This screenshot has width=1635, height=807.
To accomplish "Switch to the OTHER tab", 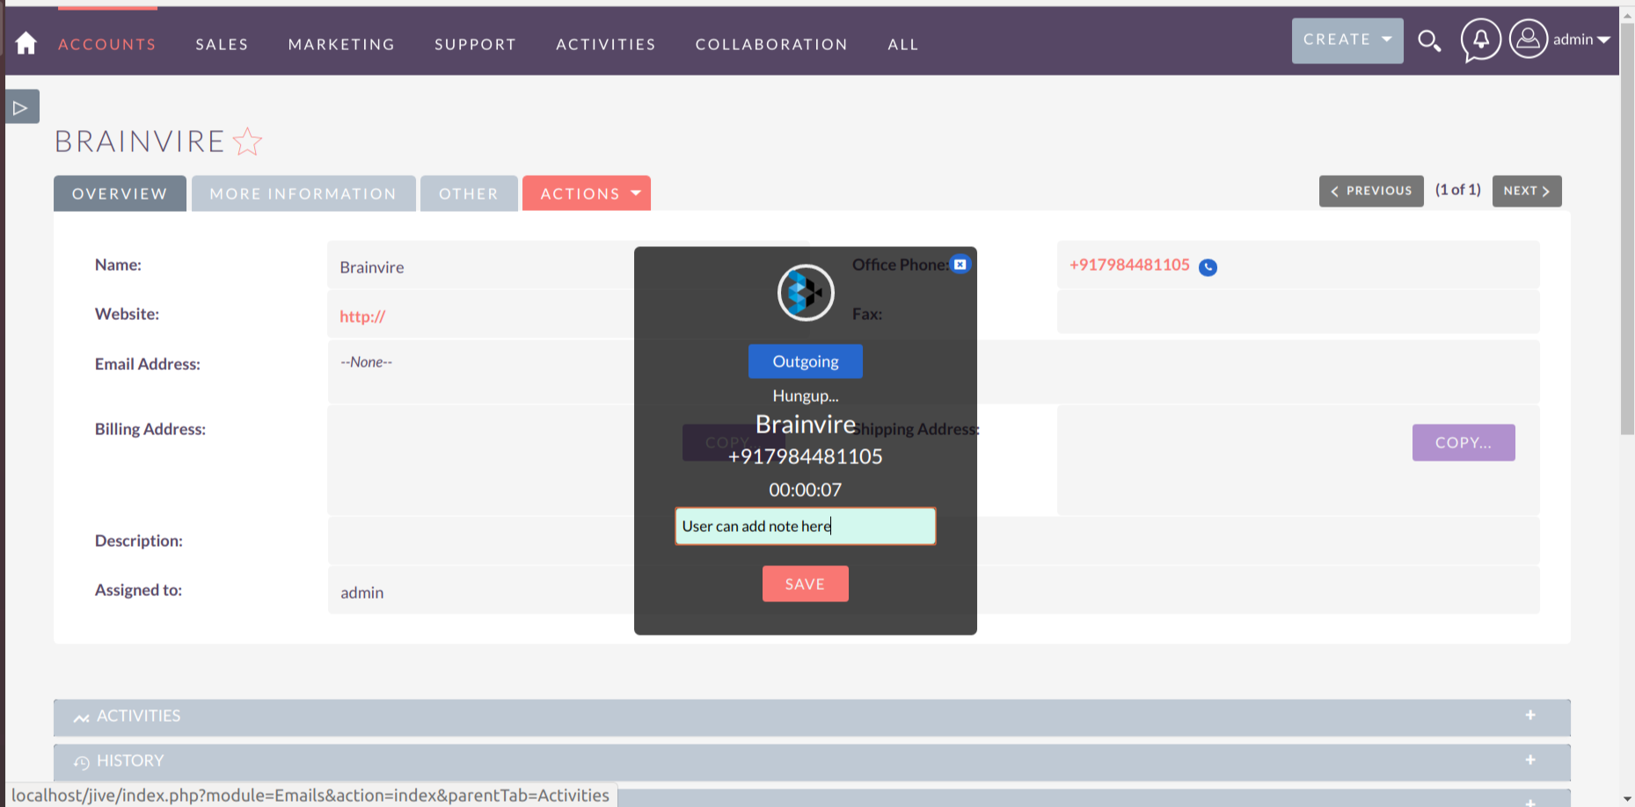I will (469, 193).
